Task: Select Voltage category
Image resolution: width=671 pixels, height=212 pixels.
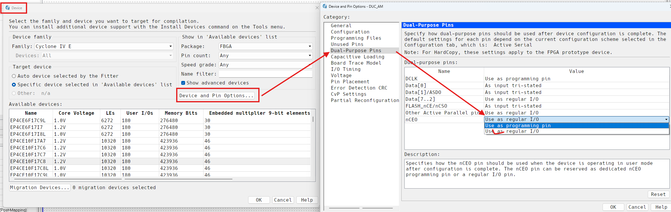Action: 341,76
